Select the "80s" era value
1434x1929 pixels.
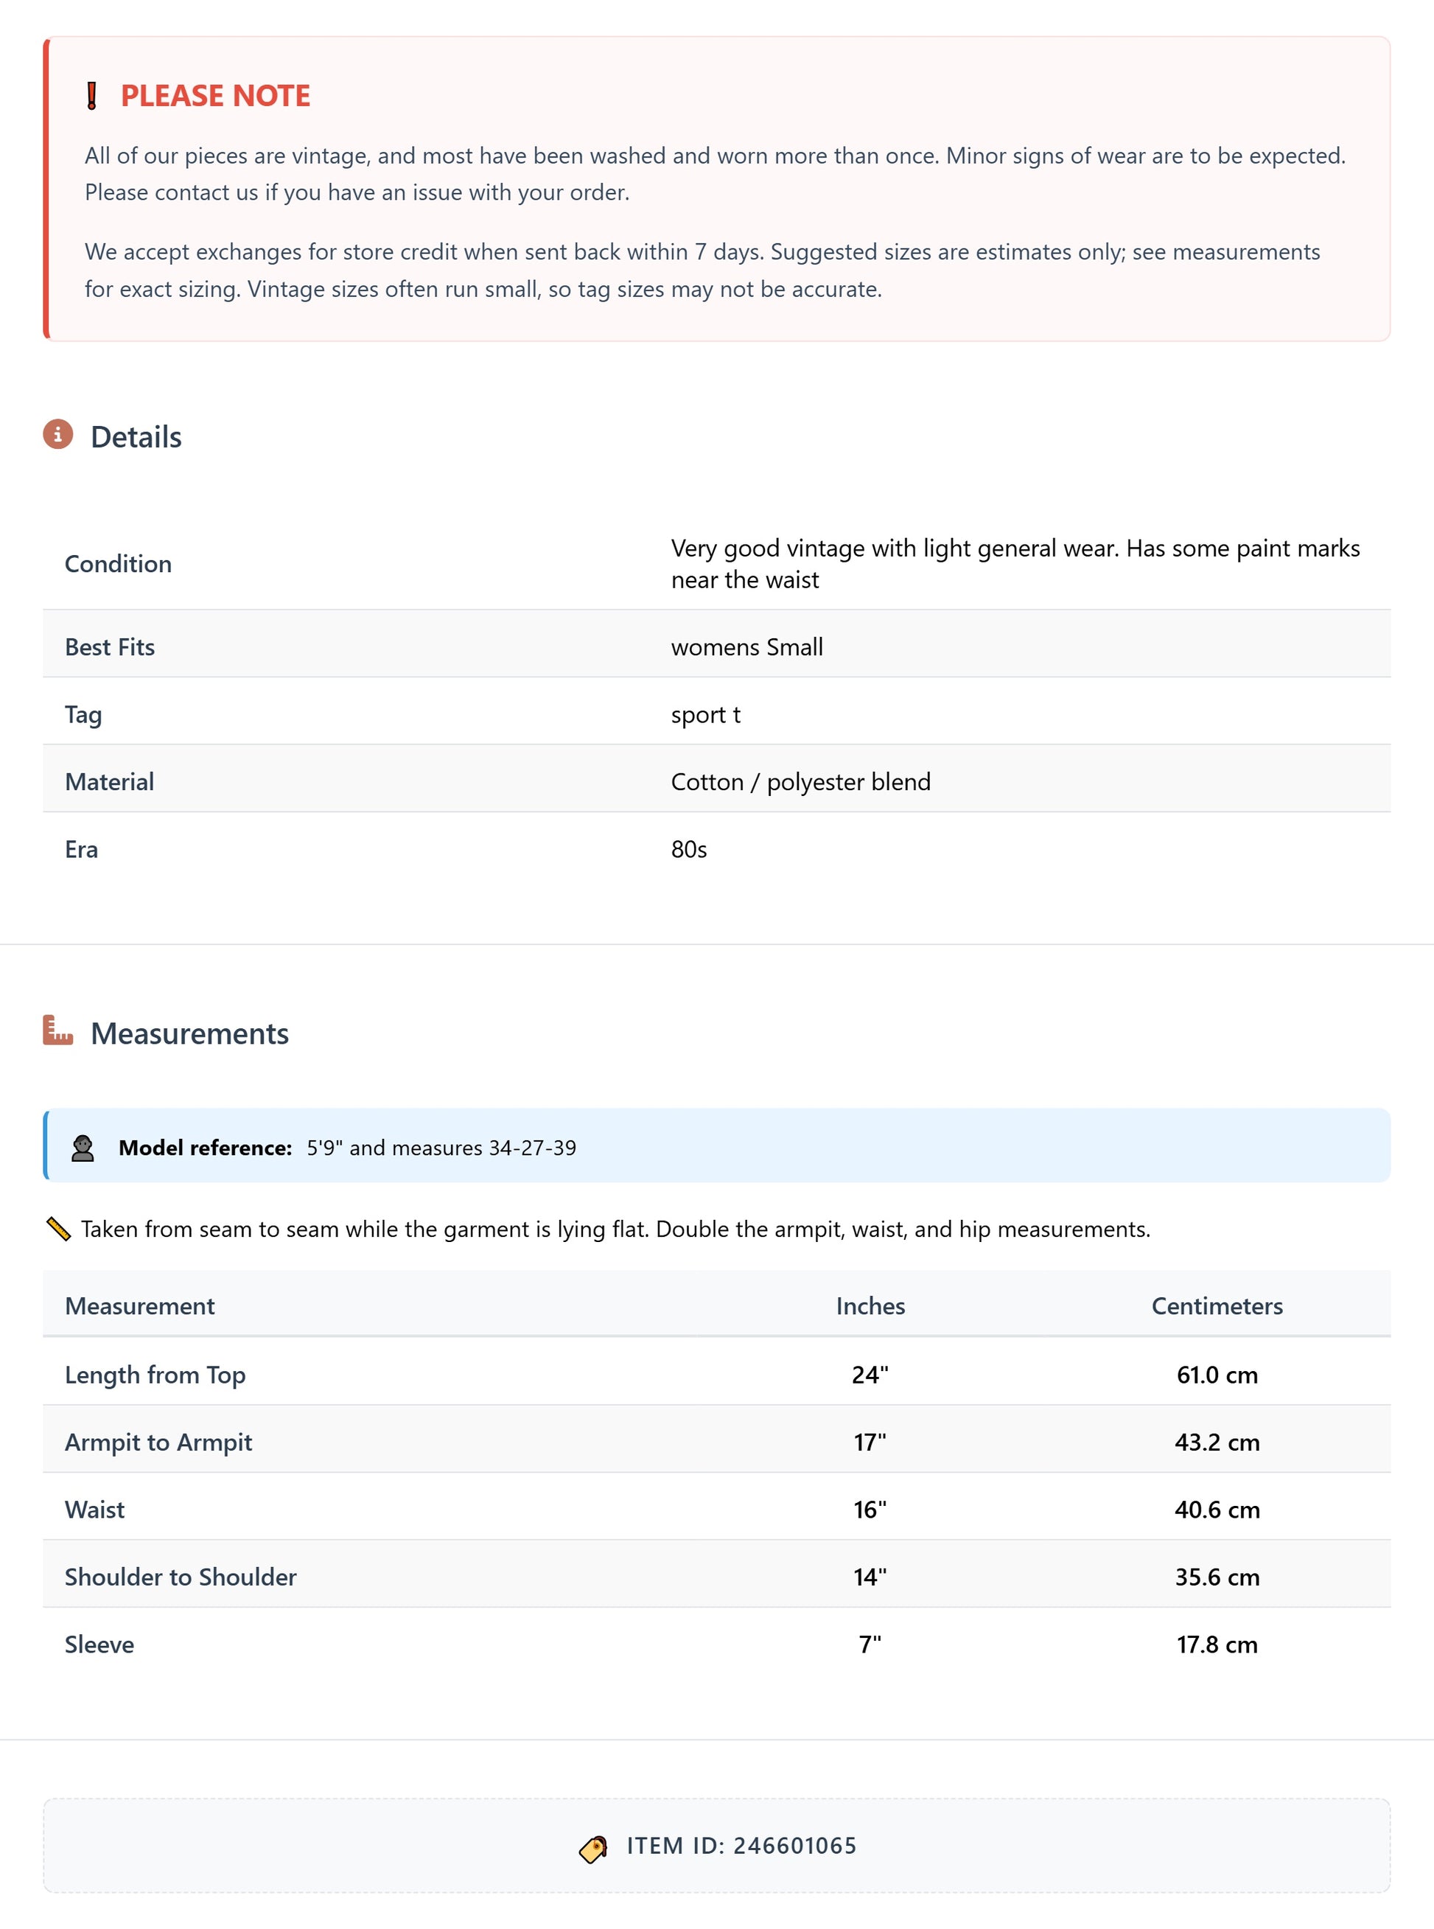[x=688, y=849]
